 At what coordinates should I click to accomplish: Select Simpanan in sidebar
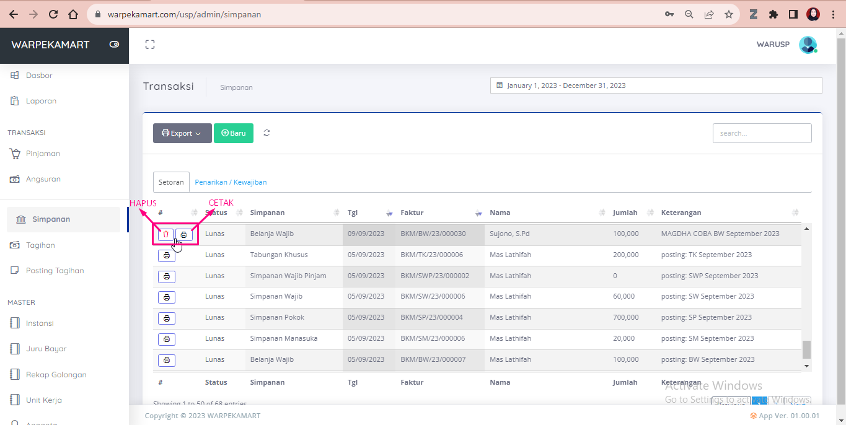coord(64,219)
